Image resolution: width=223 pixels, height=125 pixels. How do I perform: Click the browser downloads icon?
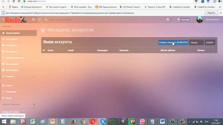click(x=215, y=1)
